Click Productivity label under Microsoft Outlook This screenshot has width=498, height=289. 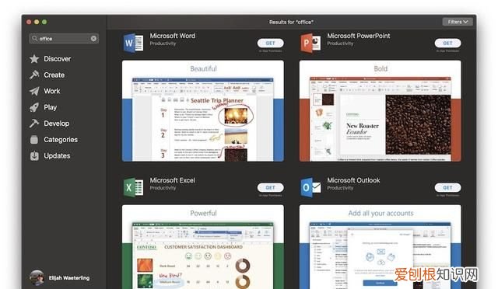click(340, 188)
